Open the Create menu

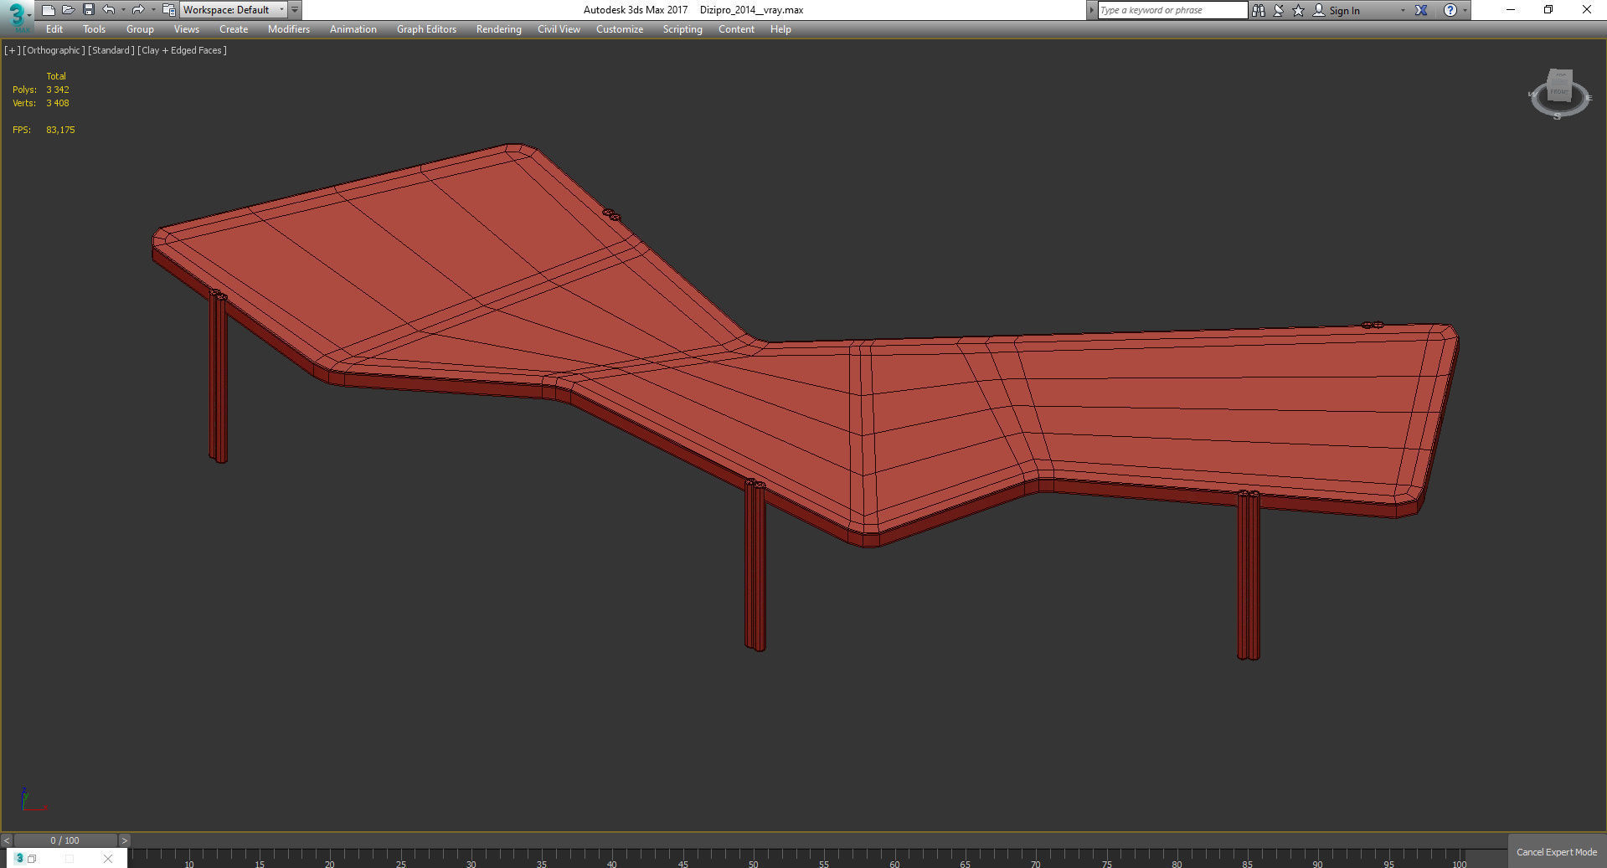coord(234,29)
